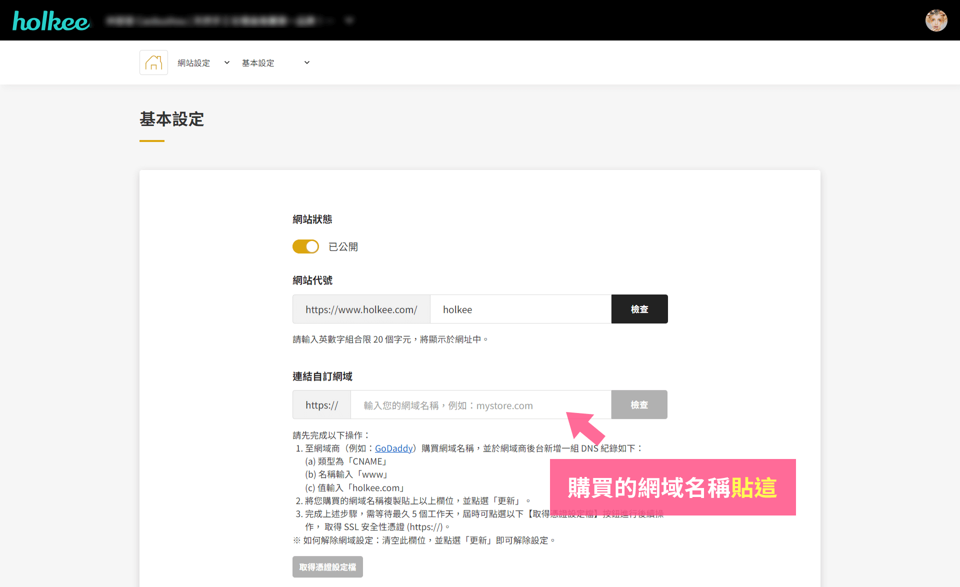Click the (b) 名稱輸入「www」 line
Viewport: 960px width, 587px height.
coord(346,474)
